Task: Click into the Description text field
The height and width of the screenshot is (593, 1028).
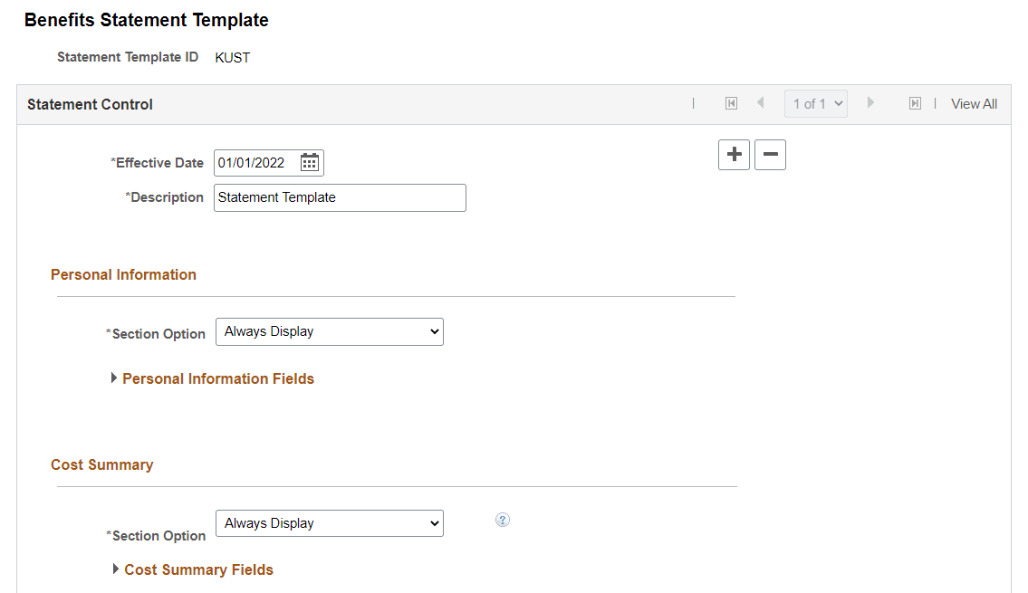Action: [340, 197]
